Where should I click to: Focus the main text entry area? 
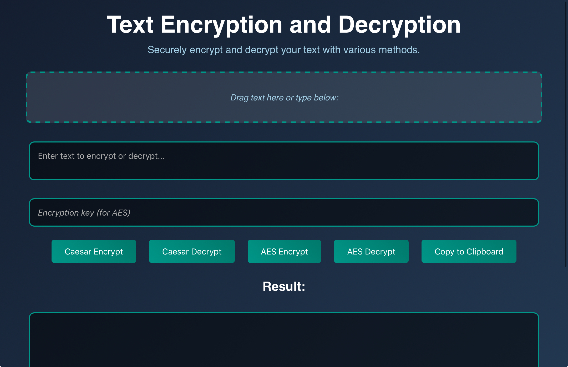(x=284, y=161)
